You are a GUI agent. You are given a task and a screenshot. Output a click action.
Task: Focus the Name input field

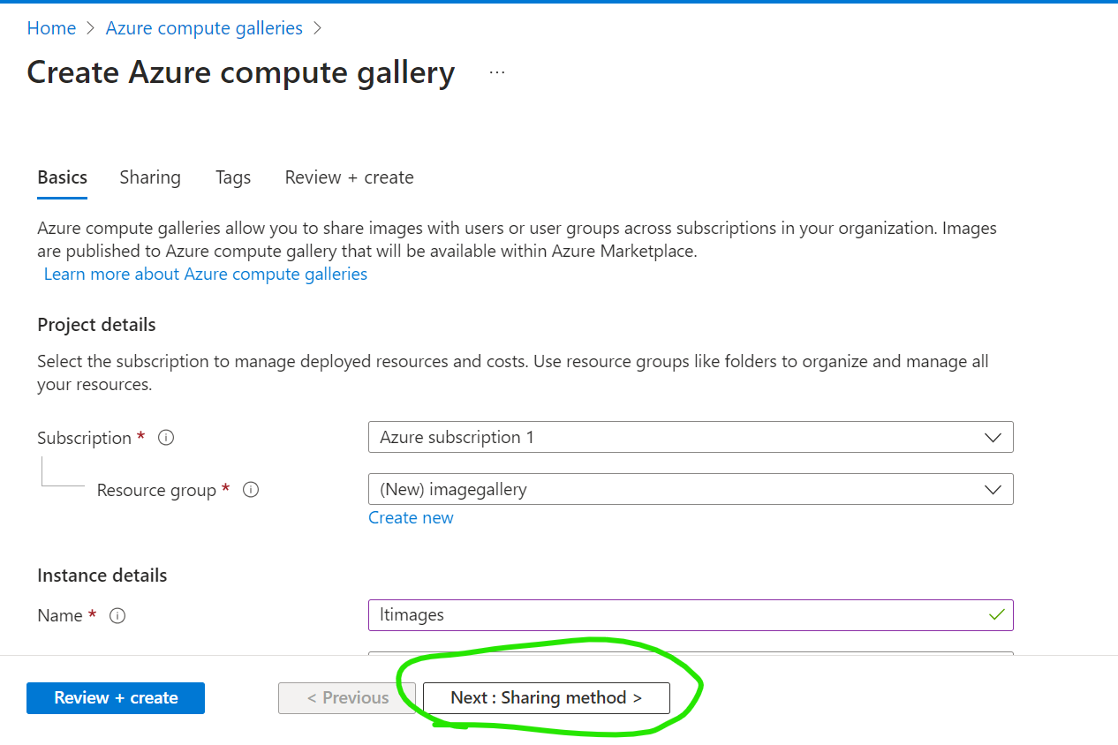point(691,615)
